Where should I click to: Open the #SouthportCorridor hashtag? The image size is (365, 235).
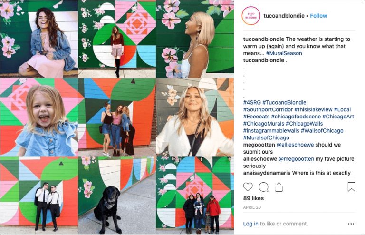[x=268, y=109]
